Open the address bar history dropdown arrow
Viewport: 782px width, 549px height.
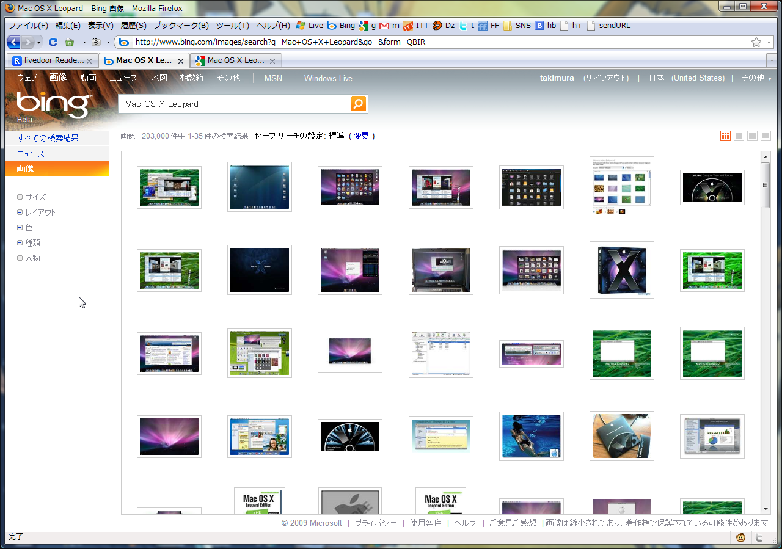click(770, 42)
